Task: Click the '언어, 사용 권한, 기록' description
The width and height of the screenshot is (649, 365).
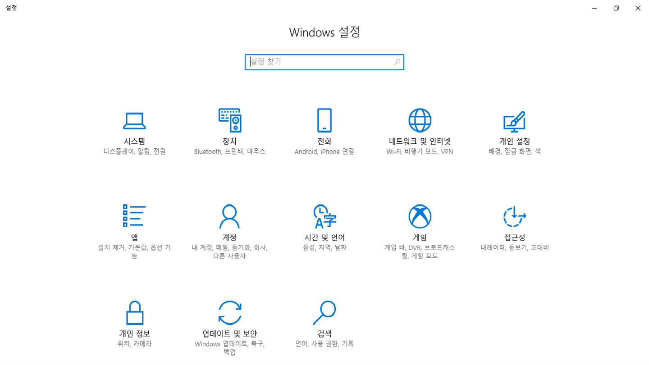Action: 324,344
